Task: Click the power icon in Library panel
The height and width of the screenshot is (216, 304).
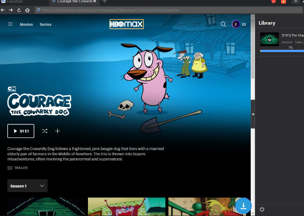Action: [x=262, y=209]
